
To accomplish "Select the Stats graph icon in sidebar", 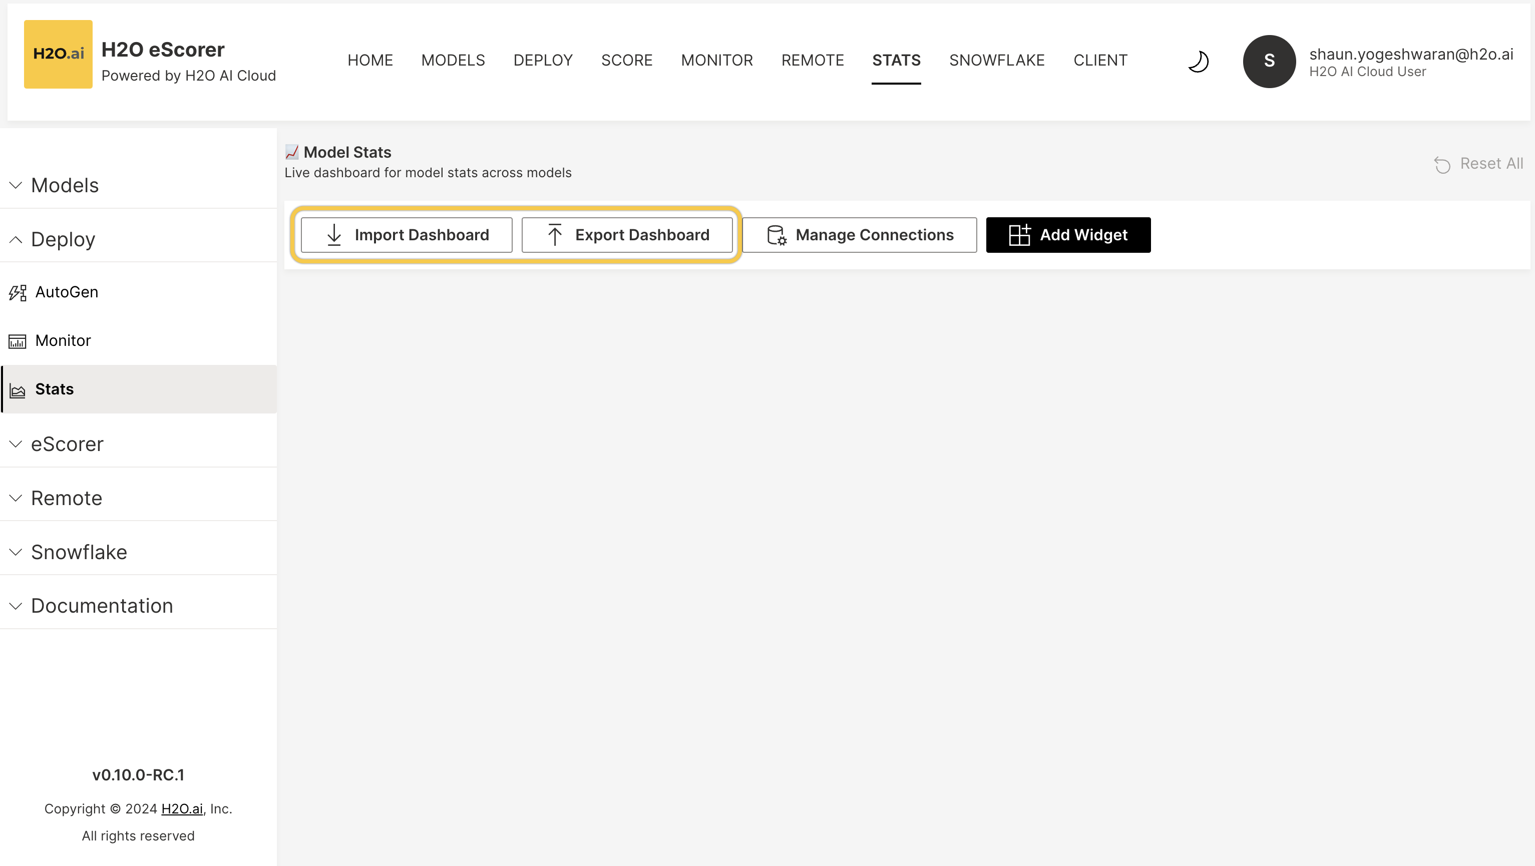I will [17, 389].
